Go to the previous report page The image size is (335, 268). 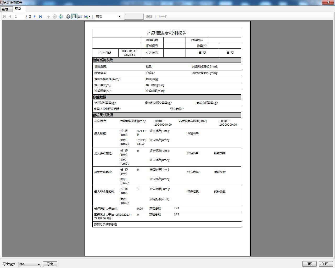(10, 16)
